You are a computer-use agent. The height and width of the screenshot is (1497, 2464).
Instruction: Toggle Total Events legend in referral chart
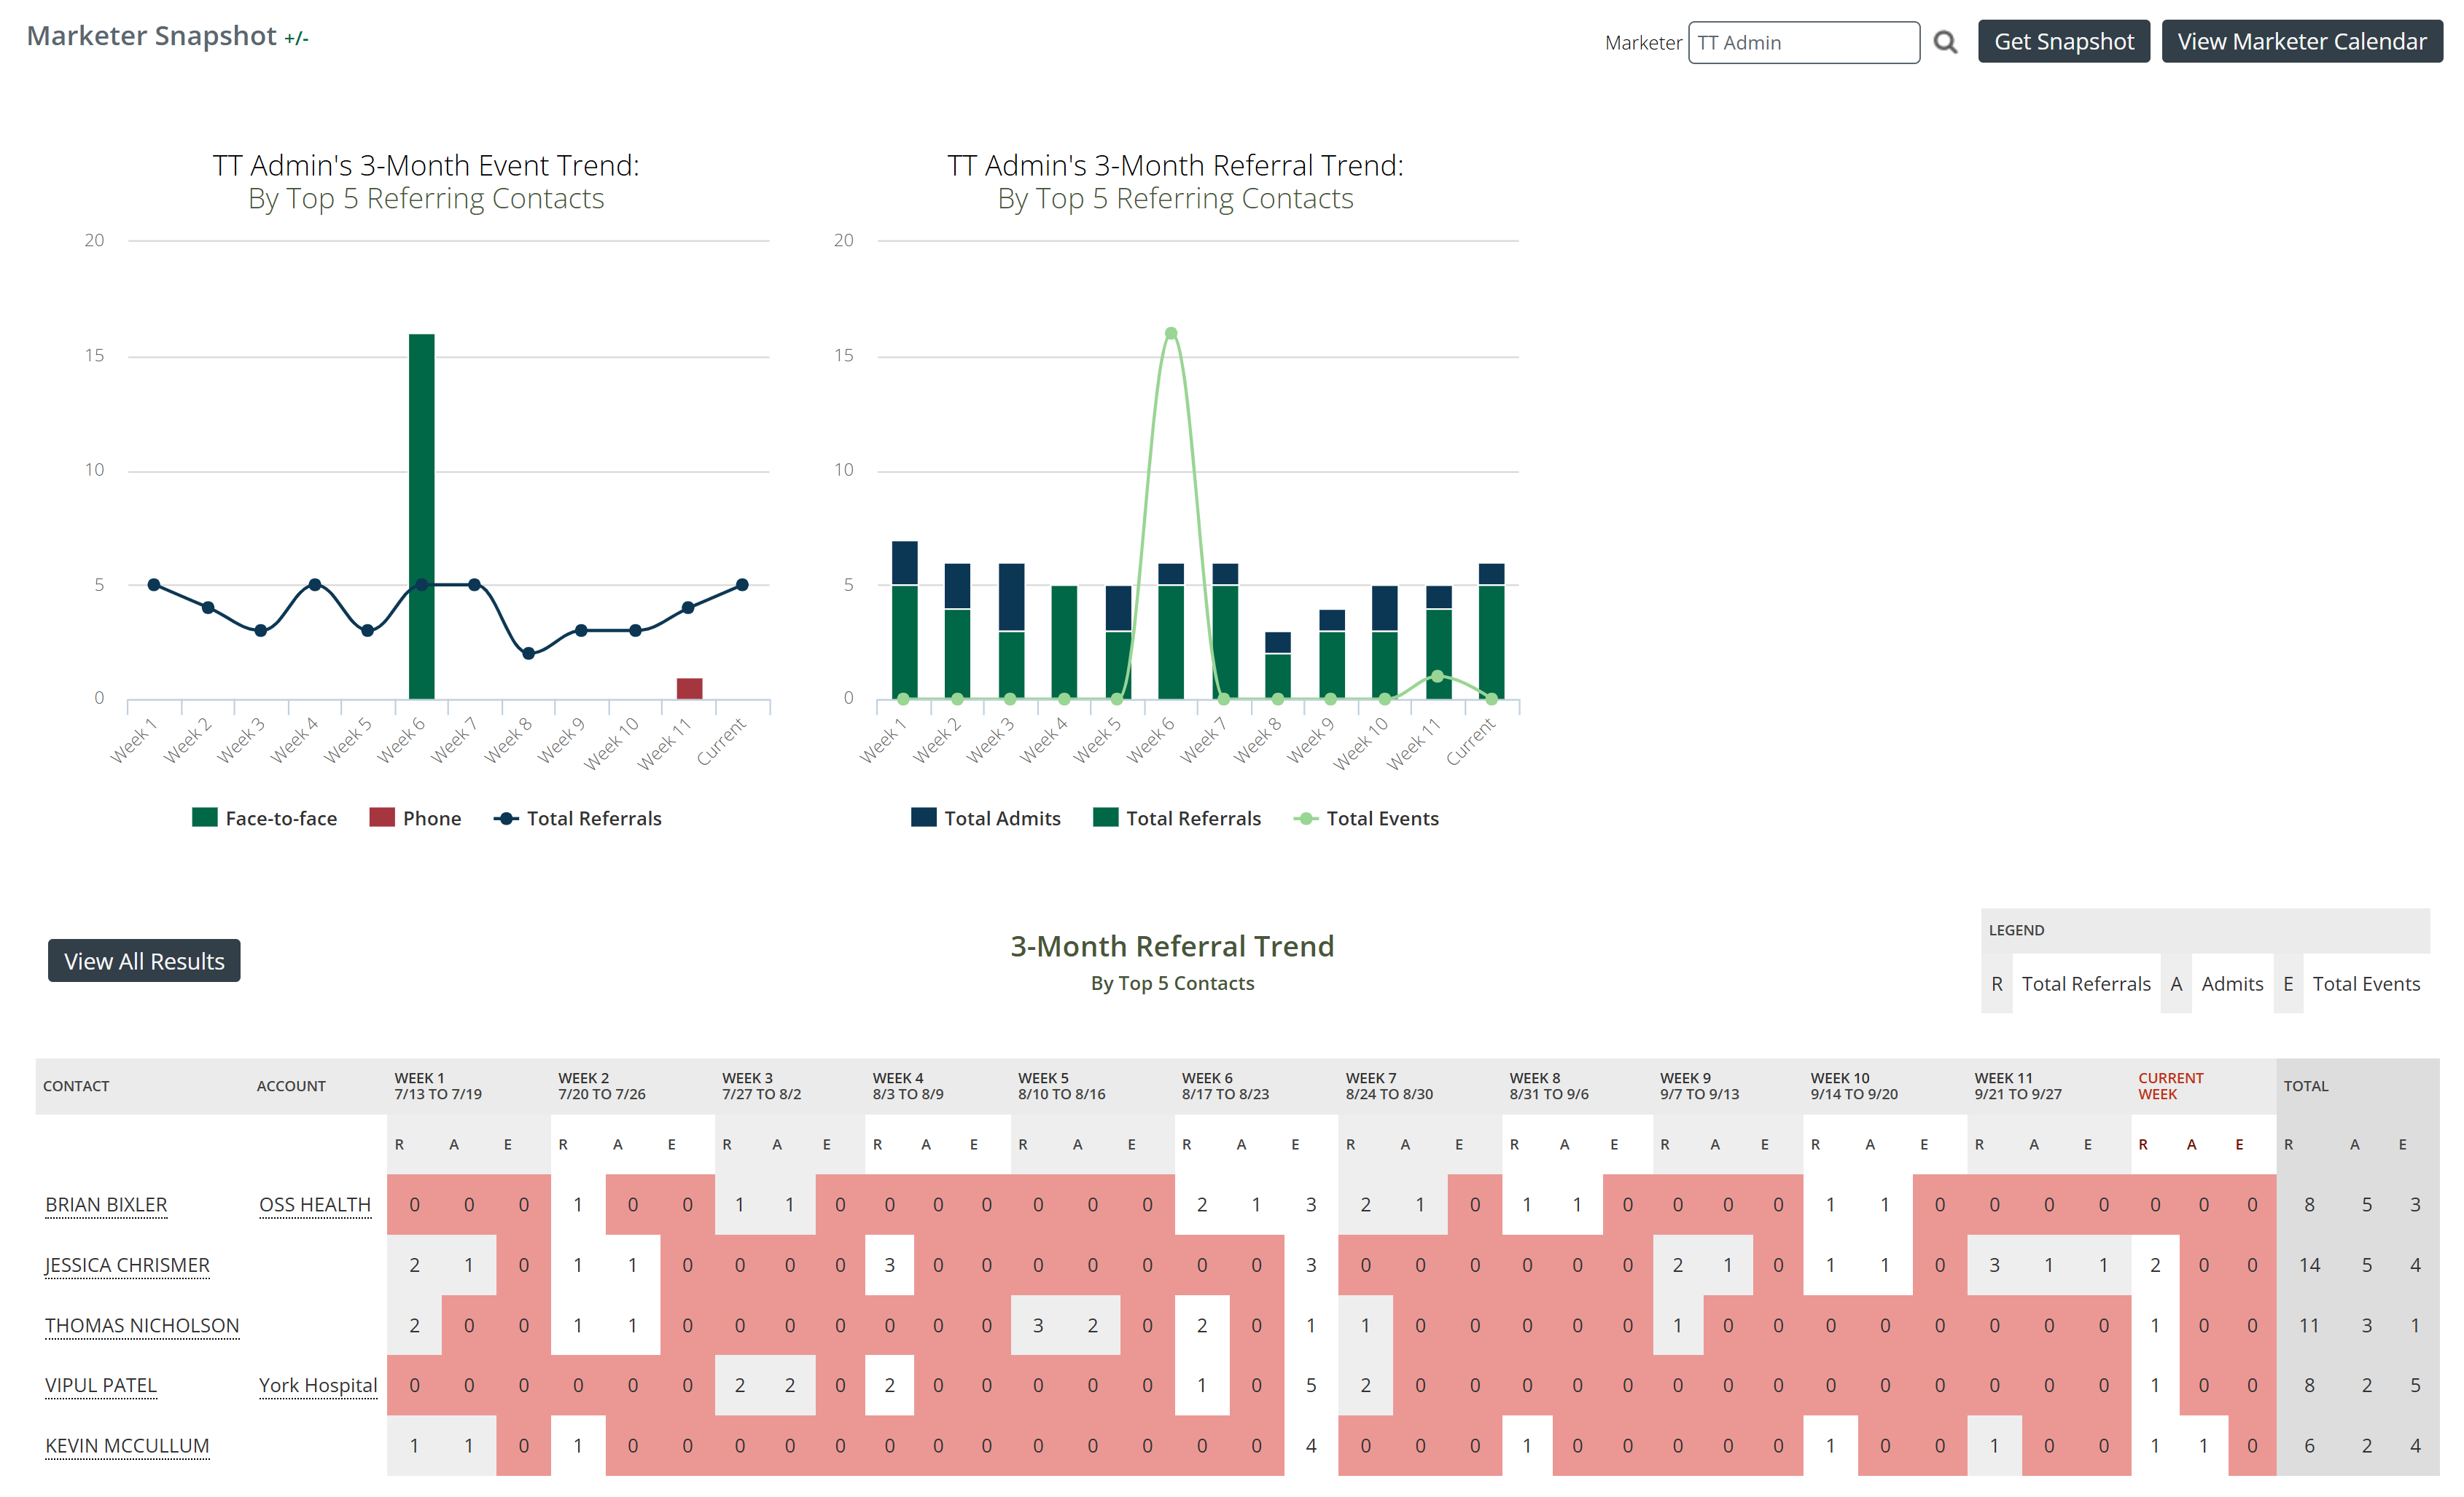pos(1366,819)
